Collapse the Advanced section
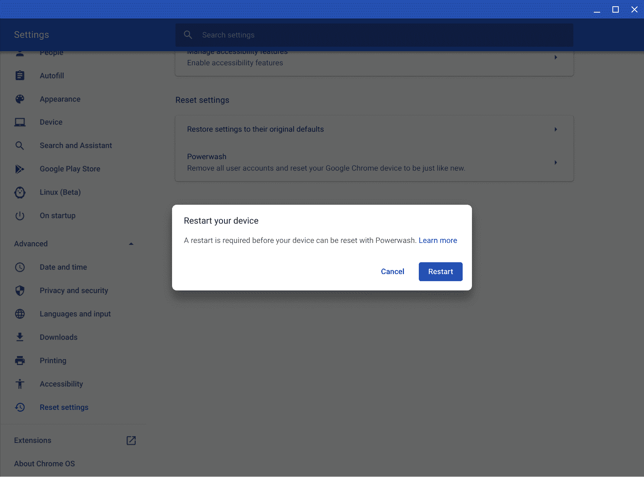The width and height of the screenshot is (644, 477). [x=131, y=244]
